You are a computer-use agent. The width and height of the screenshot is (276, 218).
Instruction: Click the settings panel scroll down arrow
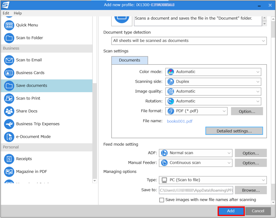(273, 202)
